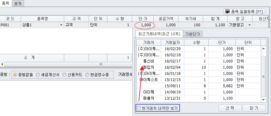Select the row dated 16/02/18
This screenshot has width=271, height=116.
pos(199,55)
